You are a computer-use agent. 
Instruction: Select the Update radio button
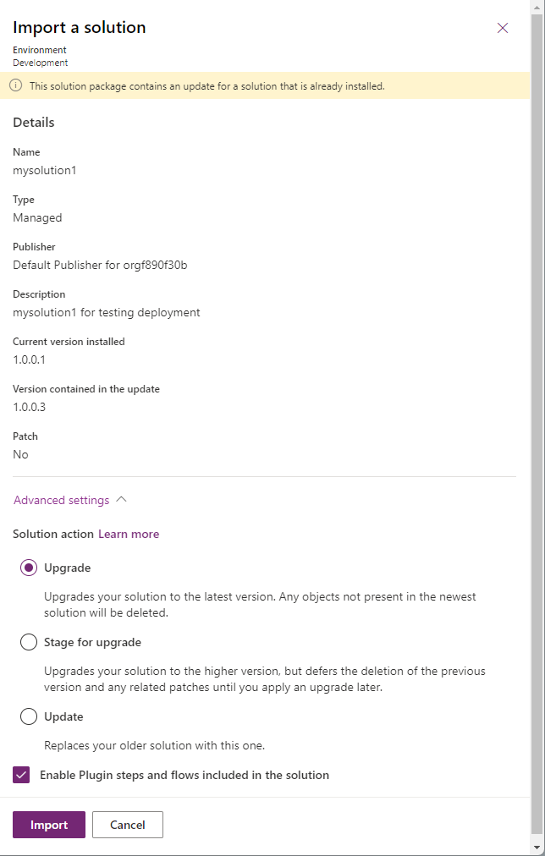point(29,716)
